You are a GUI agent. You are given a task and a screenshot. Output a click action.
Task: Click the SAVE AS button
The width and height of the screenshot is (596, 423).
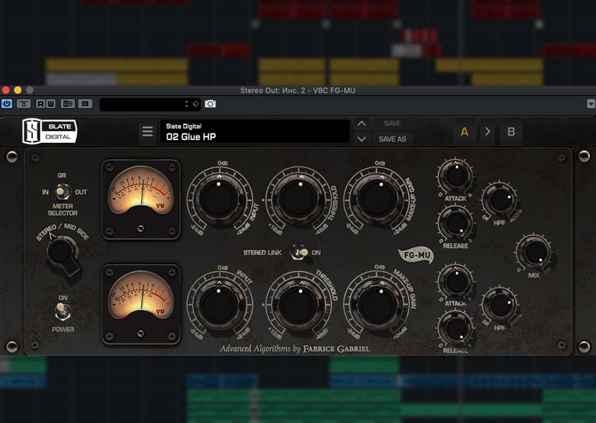(392, 139)
